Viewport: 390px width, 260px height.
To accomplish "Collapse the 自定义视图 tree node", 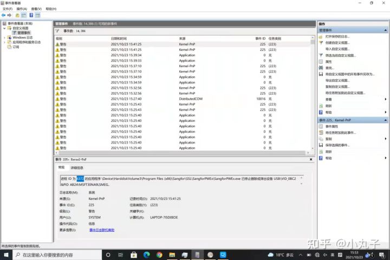I will point(4,28).
